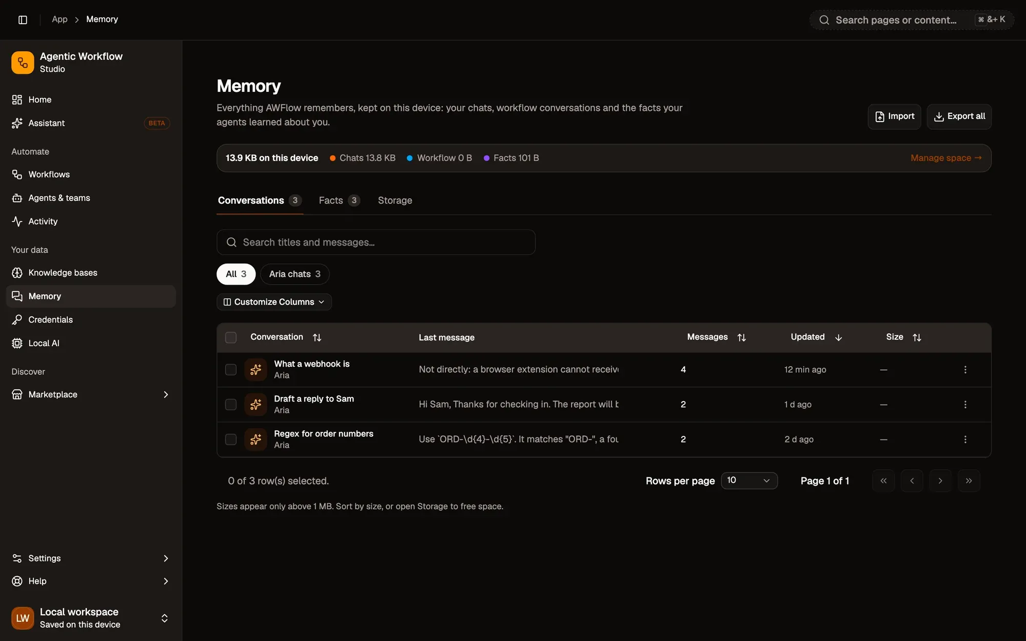Open the Home page

tap(91, 99)
